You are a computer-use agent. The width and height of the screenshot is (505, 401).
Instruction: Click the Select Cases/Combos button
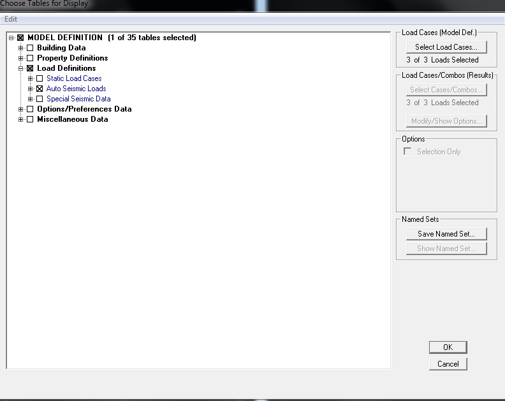(x=446, y=90)
